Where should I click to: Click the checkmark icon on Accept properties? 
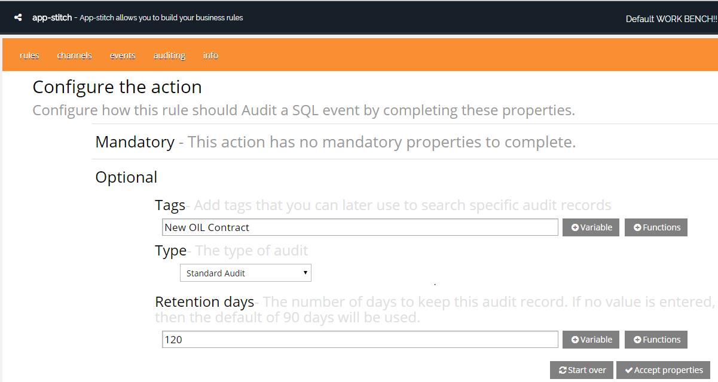629,370
